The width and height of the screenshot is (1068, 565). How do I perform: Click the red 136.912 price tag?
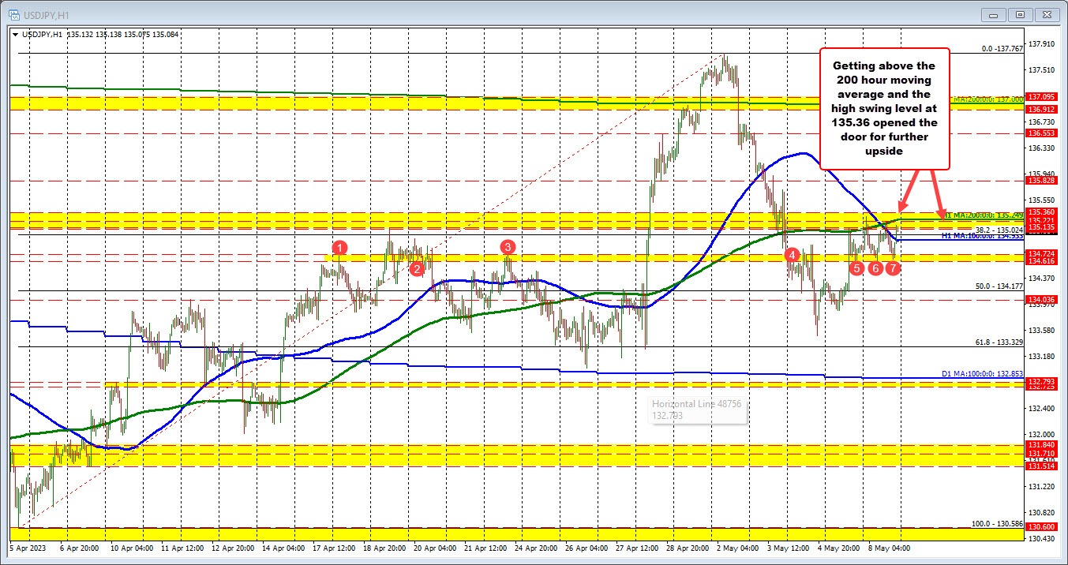[x=1043, y=109]
